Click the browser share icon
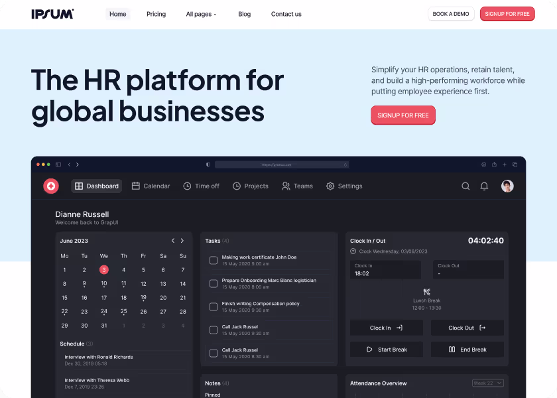 [494, 165]
